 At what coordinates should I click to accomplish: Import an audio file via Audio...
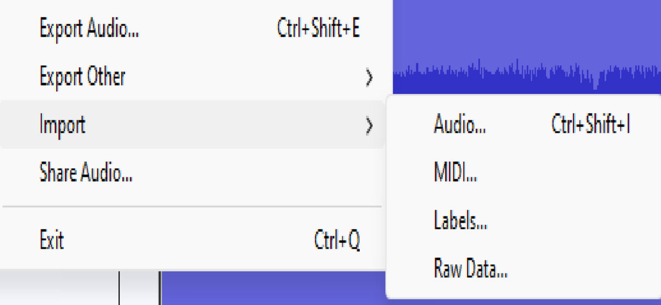click(x=459, y=125)
